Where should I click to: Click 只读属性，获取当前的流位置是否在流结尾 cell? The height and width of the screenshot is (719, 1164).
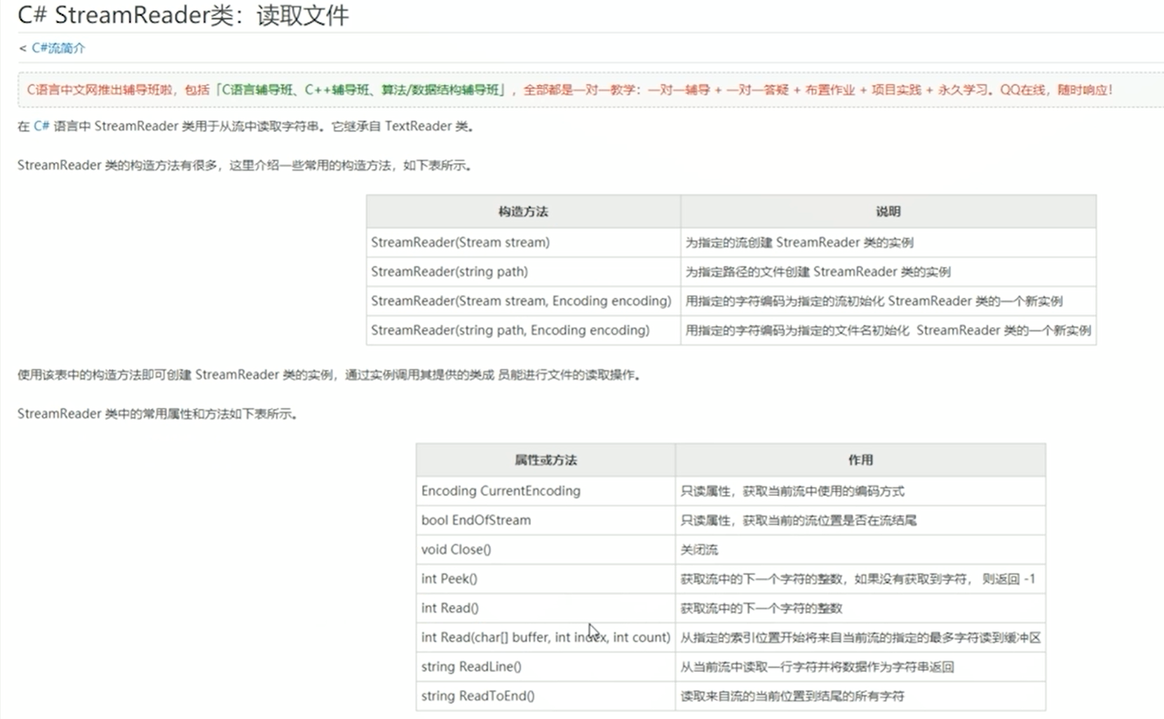coord(860,520)
